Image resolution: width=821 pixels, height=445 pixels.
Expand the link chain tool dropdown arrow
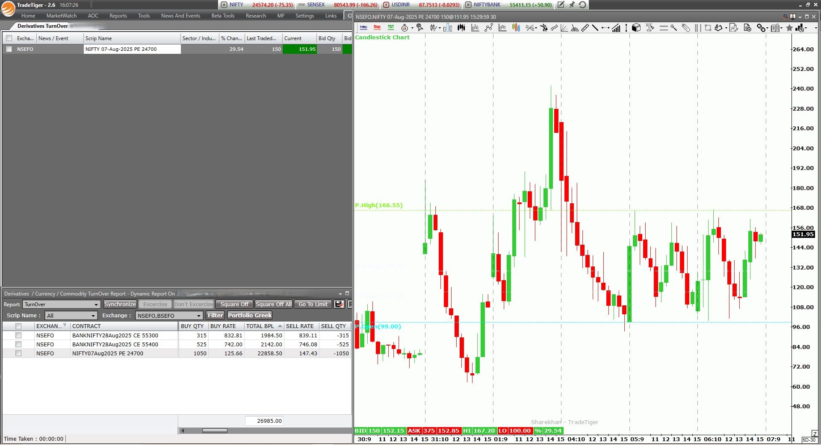[768, 28]
